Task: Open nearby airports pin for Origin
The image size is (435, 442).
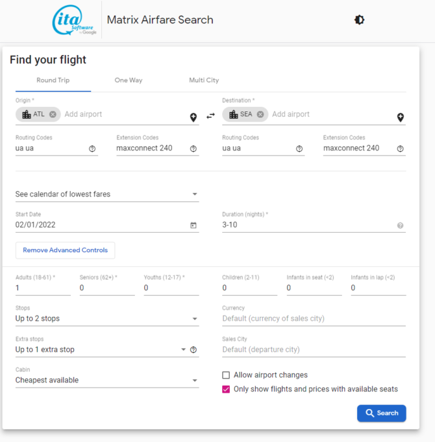Action: pyautogui.click(x=193, y=117)
